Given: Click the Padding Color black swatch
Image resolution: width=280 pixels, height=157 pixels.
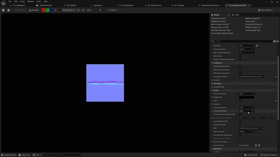Looking at the screenshot, I should (x=247, y=97).
